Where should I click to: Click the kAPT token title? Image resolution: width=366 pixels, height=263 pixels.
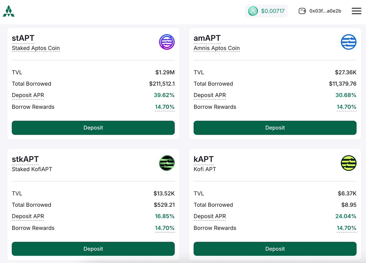point(204,159)
